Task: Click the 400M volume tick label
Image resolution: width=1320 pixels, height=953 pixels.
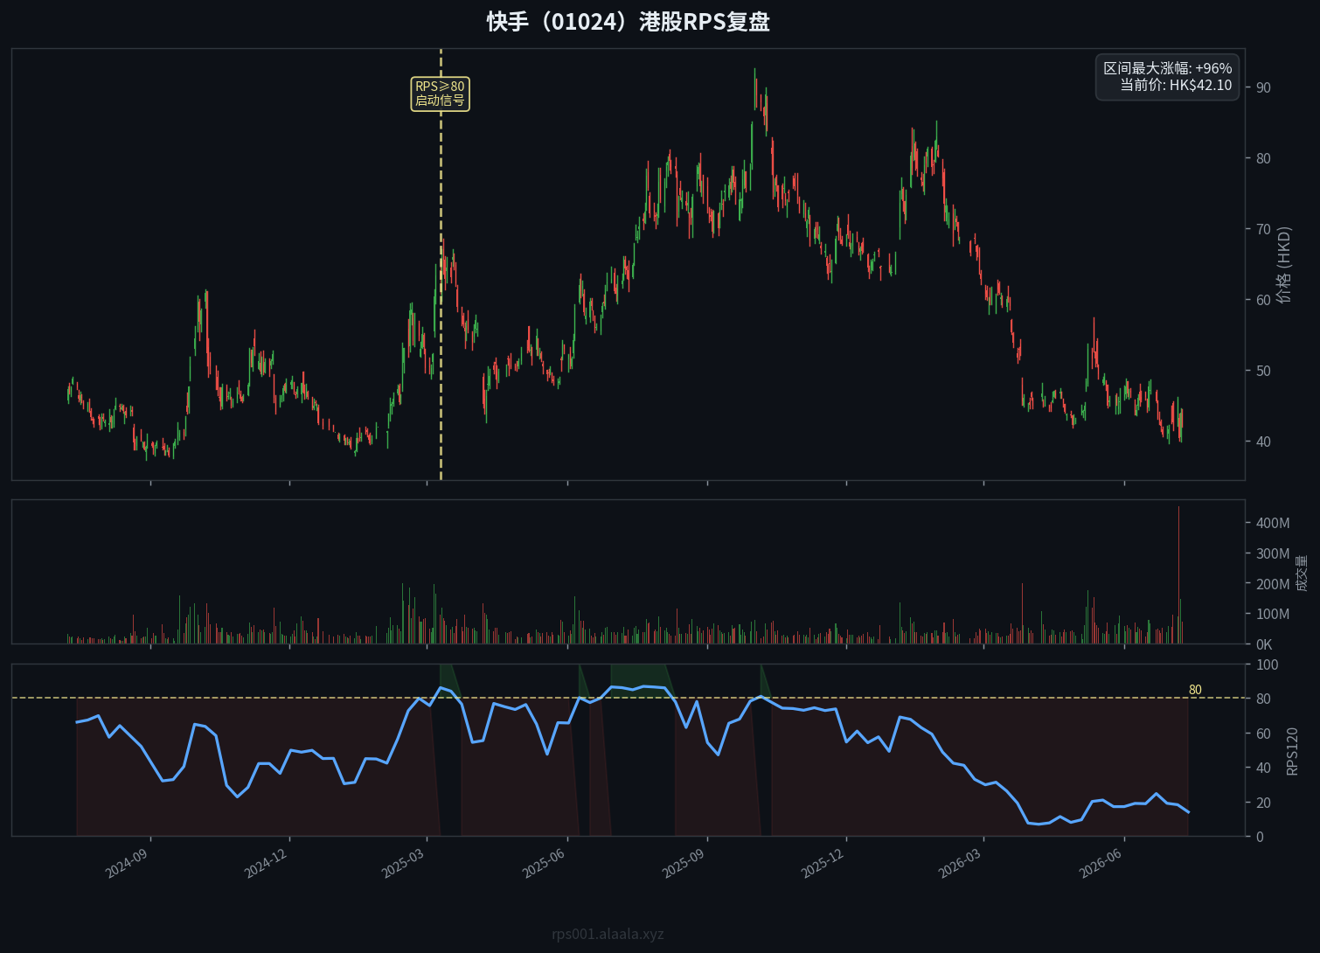Action: (1272, 523)
